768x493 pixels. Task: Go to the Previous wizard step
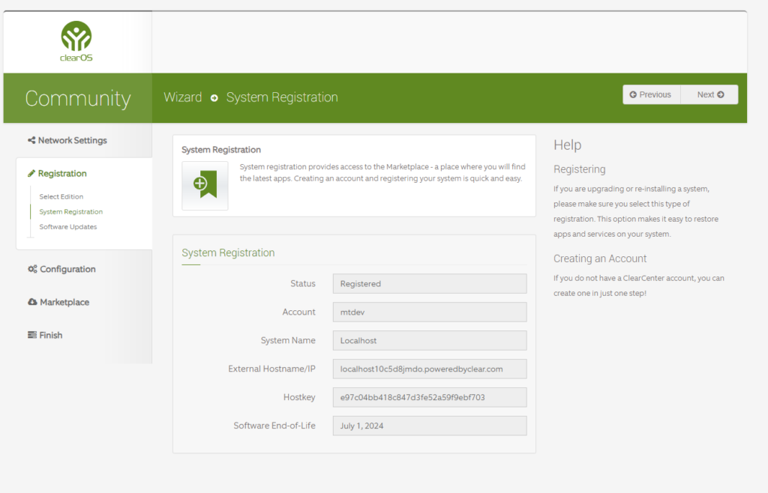(x=652, y=95)
